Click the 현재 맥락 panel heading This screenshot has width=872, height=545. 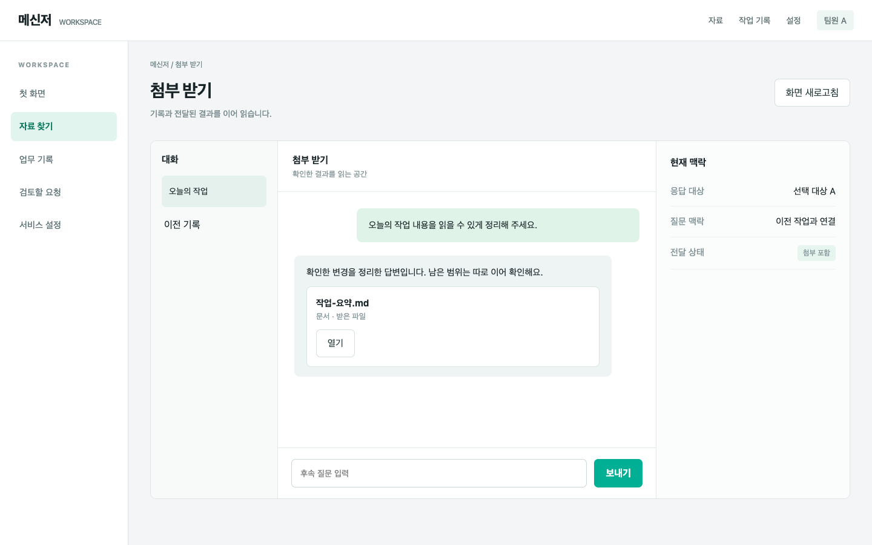688,162
